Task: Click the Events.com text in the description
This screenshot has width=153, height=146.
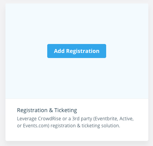Action: [36, 126]
